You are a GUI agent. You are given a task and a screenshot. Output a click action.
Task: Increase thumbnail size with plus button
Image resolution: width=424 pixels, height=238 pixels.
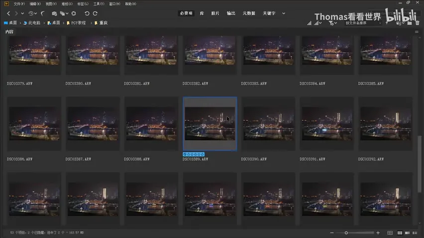(x=378, y=233)
